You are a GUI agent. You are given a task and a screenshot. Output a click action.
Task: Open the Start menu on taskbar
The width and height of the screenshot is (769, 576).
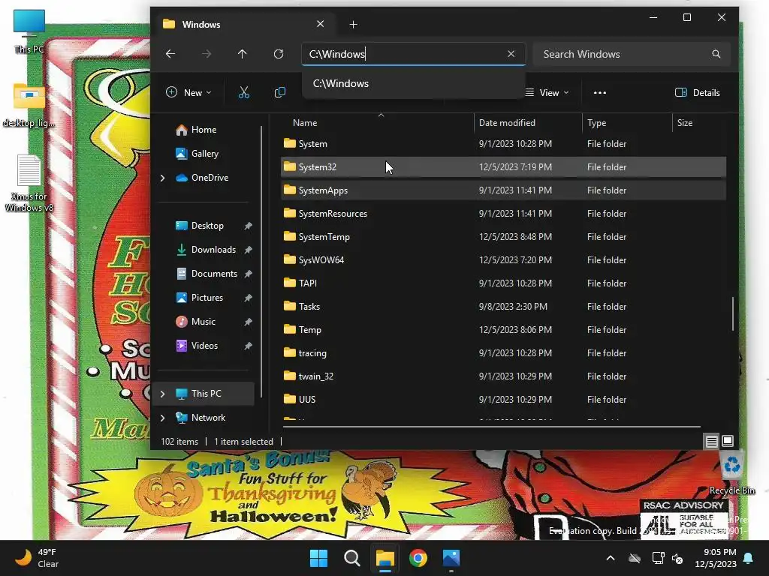click(x=318, y=558)
